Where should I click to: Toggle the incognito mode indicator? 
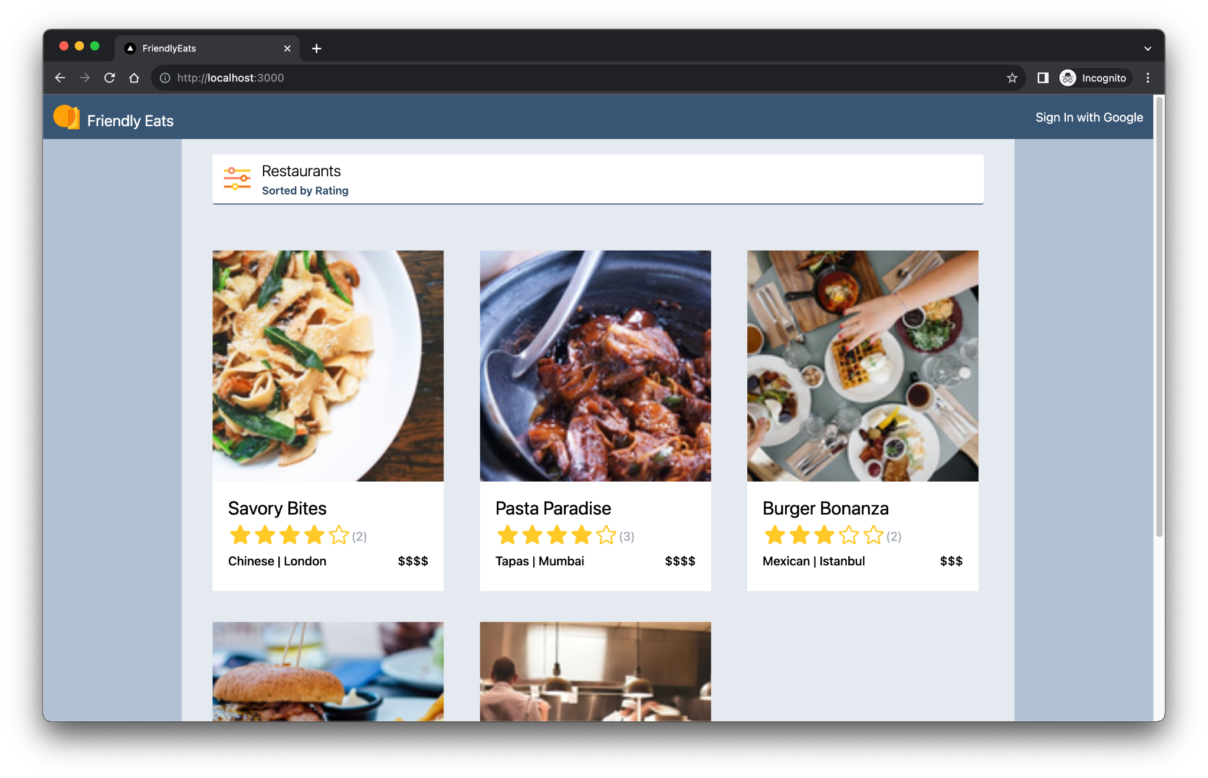pos(1091,77)
